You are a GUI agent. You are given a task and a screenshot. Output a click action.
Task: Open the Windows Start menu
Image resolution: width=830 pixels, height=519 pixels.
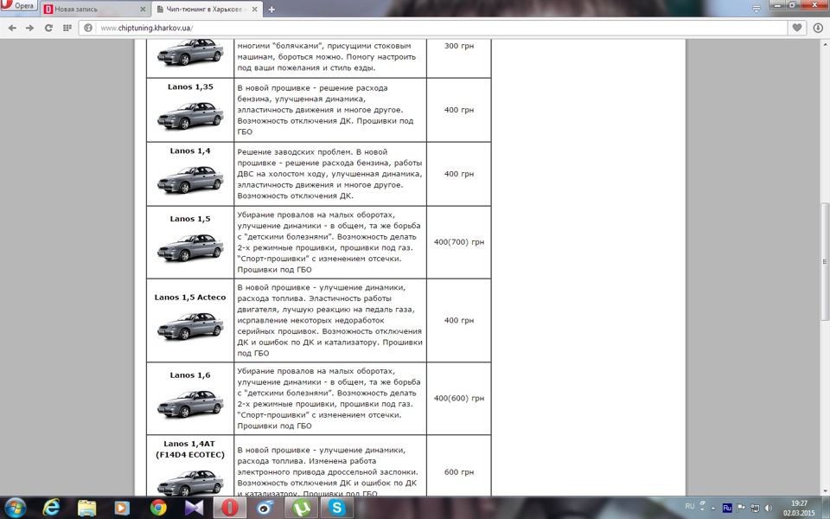coord(15,508)
